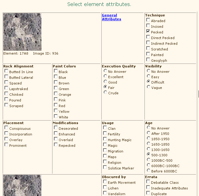Check the Yellow paint color box
The image size is (199, 196).
[x=56, y=111]
